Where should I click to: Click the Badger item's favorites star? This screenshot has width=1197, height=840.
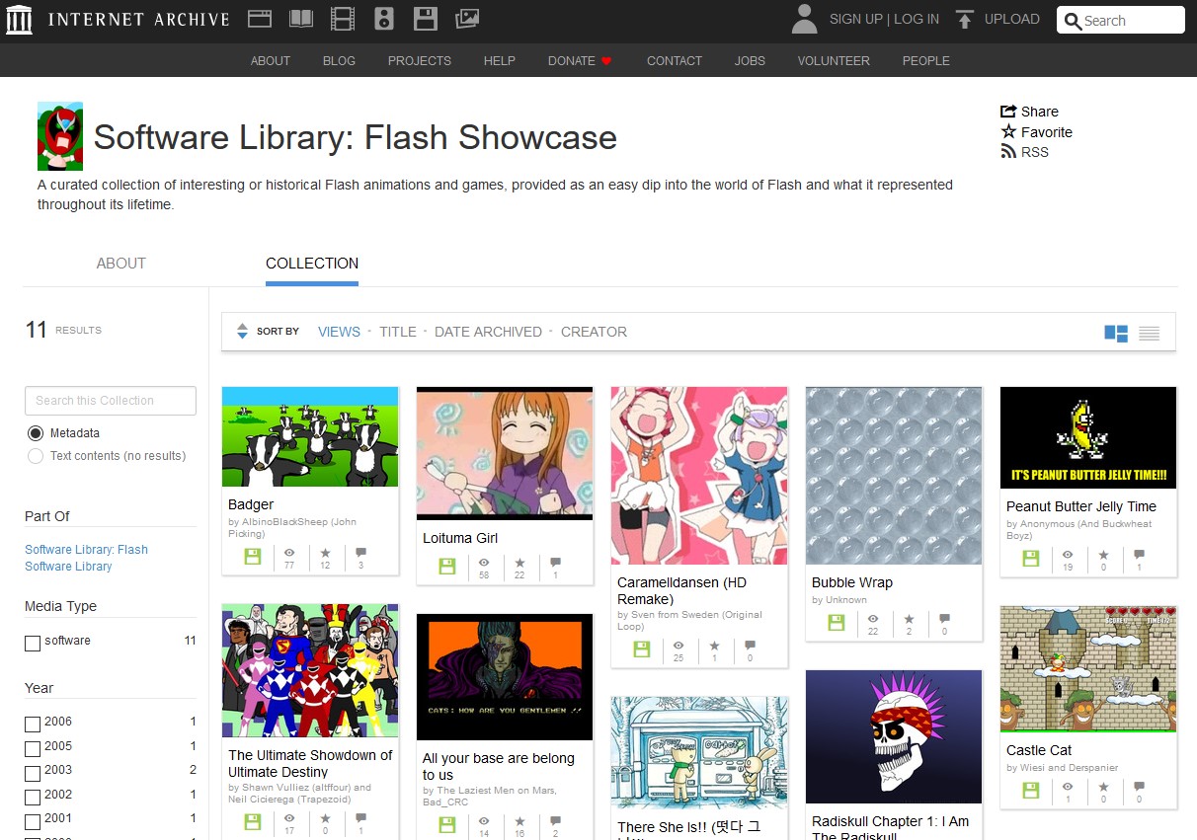tap(325, 553)
